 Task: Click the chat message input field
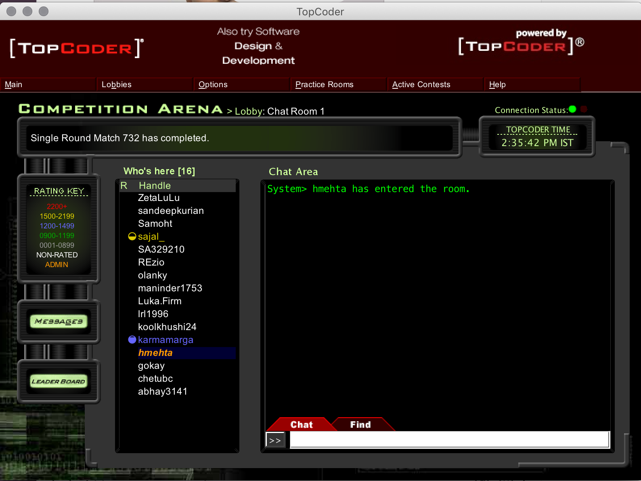coord(449,440)
